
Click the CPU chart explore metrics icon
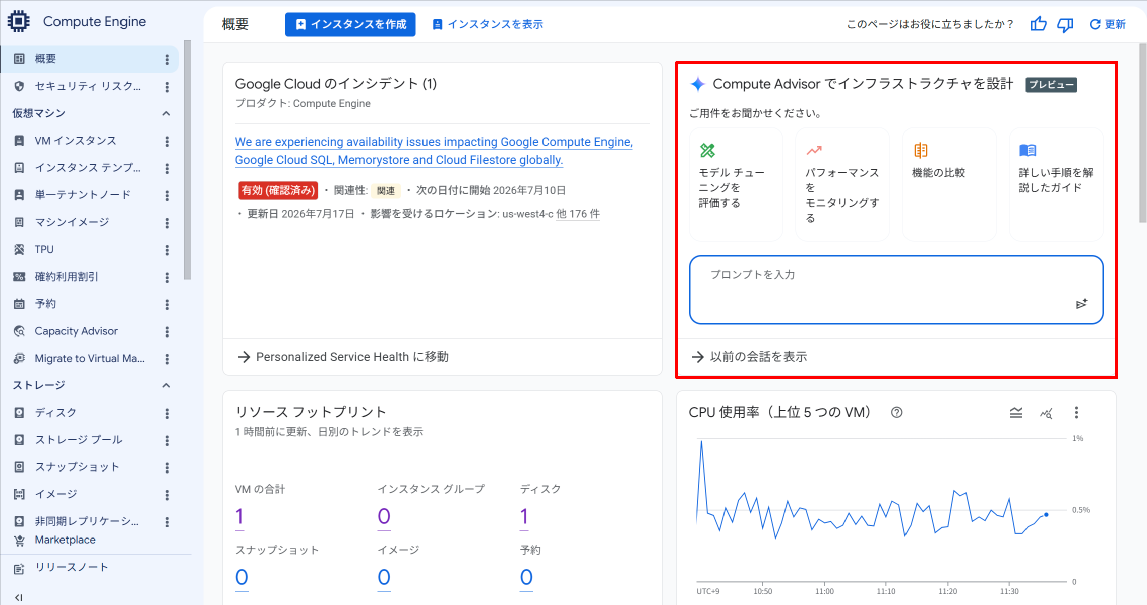tap(1046, 413)
